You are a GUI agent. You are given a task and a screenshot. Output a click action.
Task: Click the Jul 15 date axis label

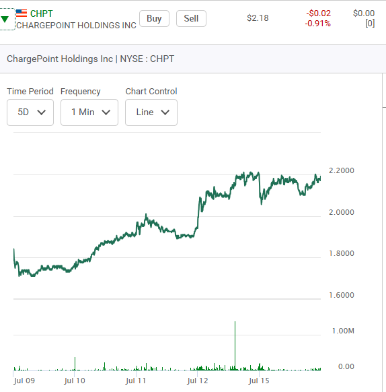coord(259,381)
